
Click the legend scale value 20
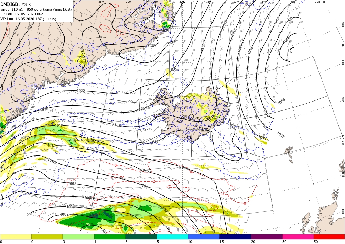(x=253, y=242)
